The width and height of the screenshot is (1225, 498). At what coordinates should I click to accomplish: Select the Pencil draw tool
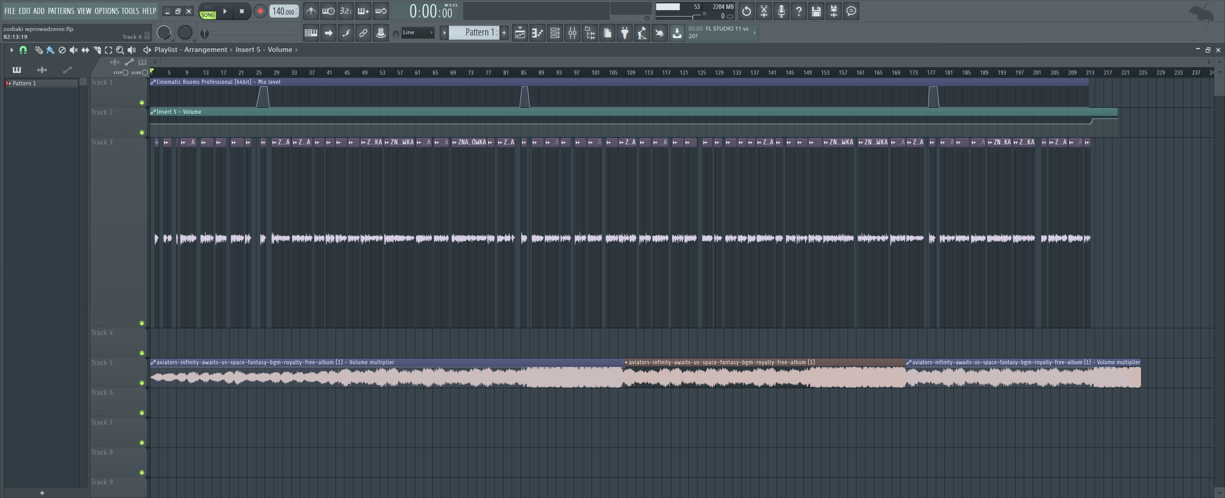coord(39,50)
